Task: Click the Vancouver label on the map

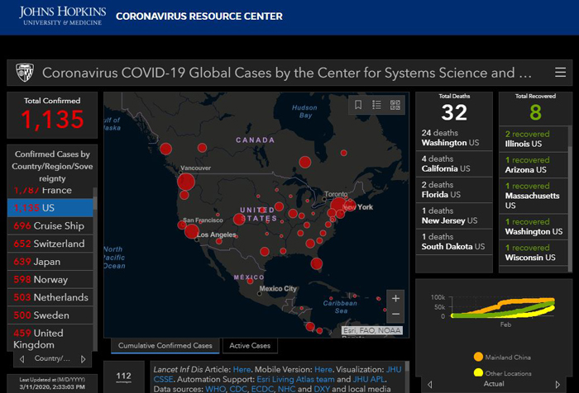Action: click(196, 168)
